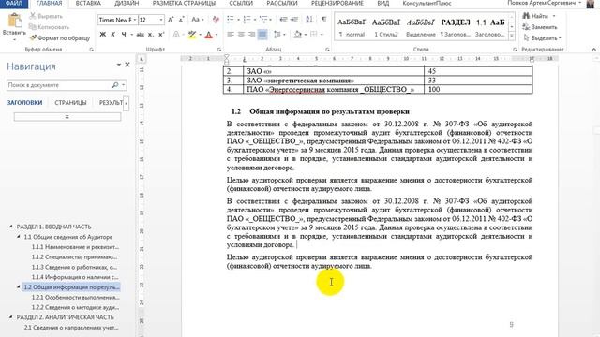Switch to the ВИД ribbon tab
This screenshot has height=337, width=600.
[383, 4]
